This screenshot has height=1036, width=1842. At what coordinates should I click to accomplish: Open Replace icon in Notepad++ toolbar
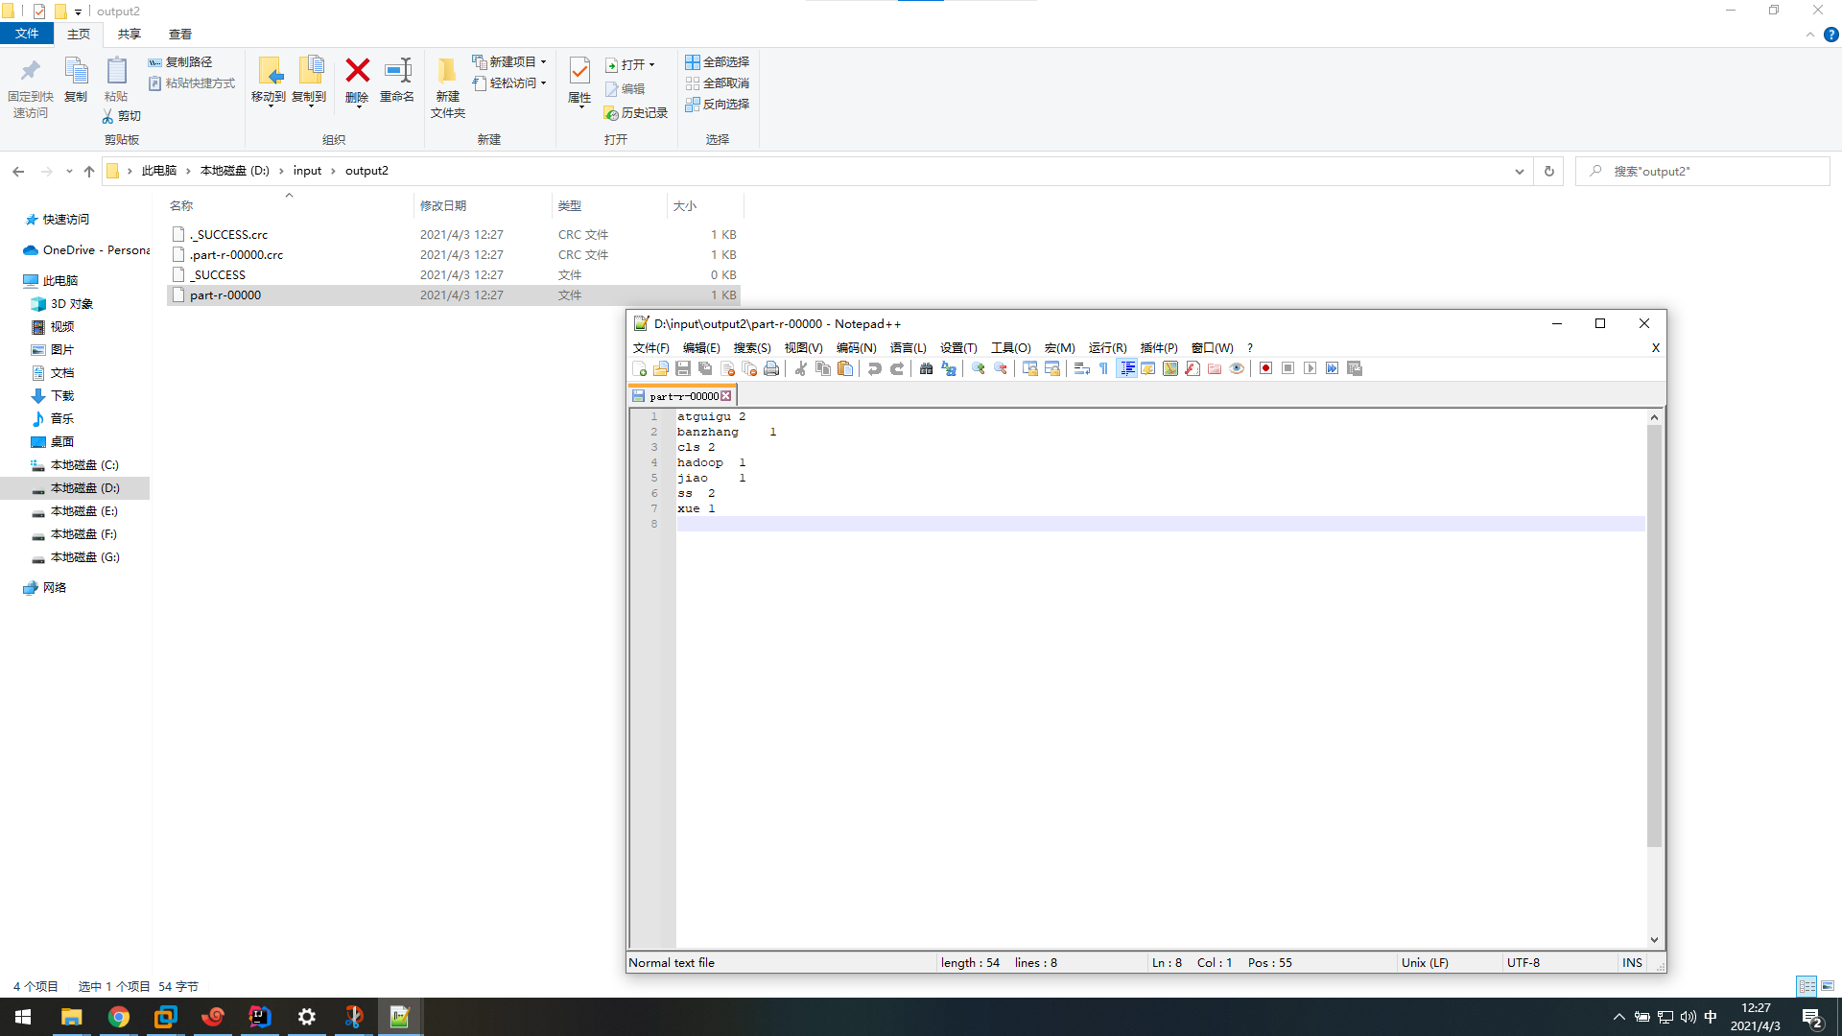tap(949, 368)
